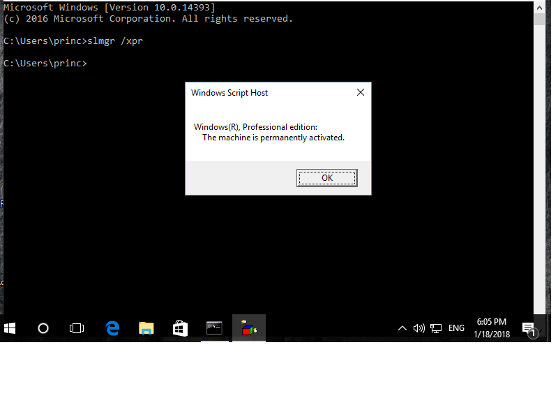The image size is (558, 419).
Task: Open File Explorer from the taskbar
Action: pos(146,328)
